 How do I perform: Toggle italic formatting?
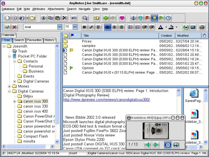pyautogui.click(x=91, y=27)
